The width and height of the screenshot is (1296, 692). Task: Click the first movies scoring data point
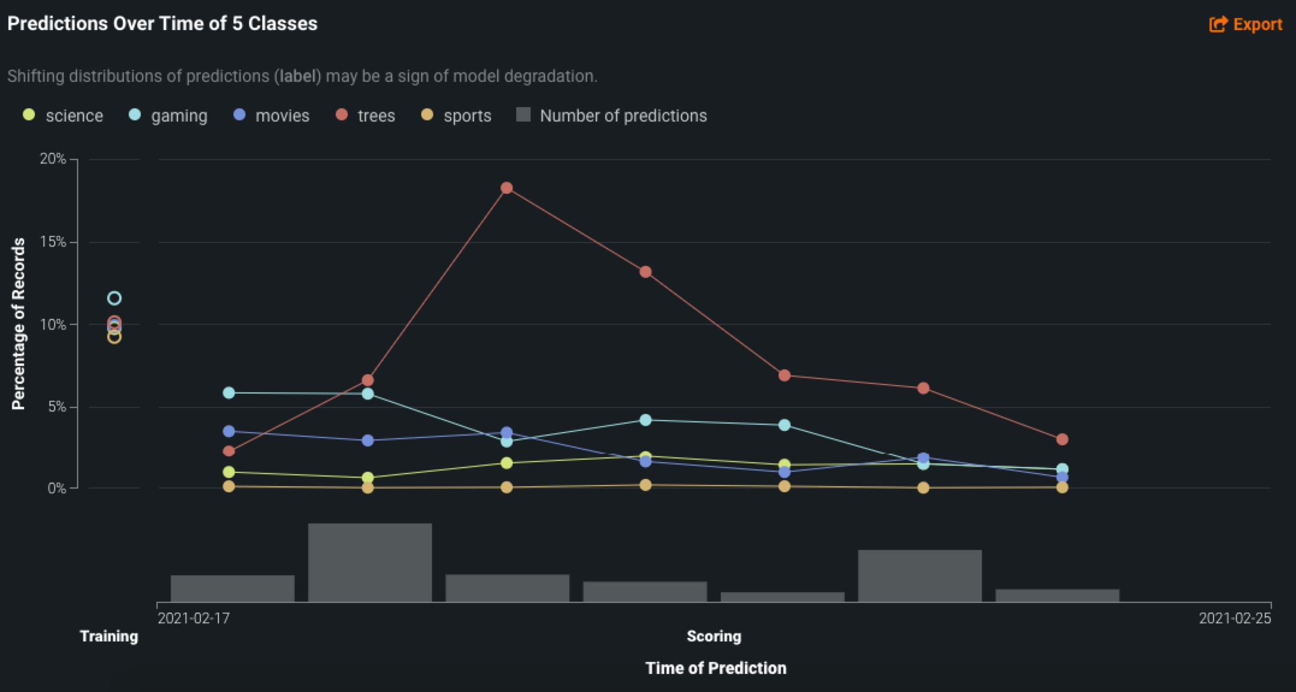(x=229, y=431)
